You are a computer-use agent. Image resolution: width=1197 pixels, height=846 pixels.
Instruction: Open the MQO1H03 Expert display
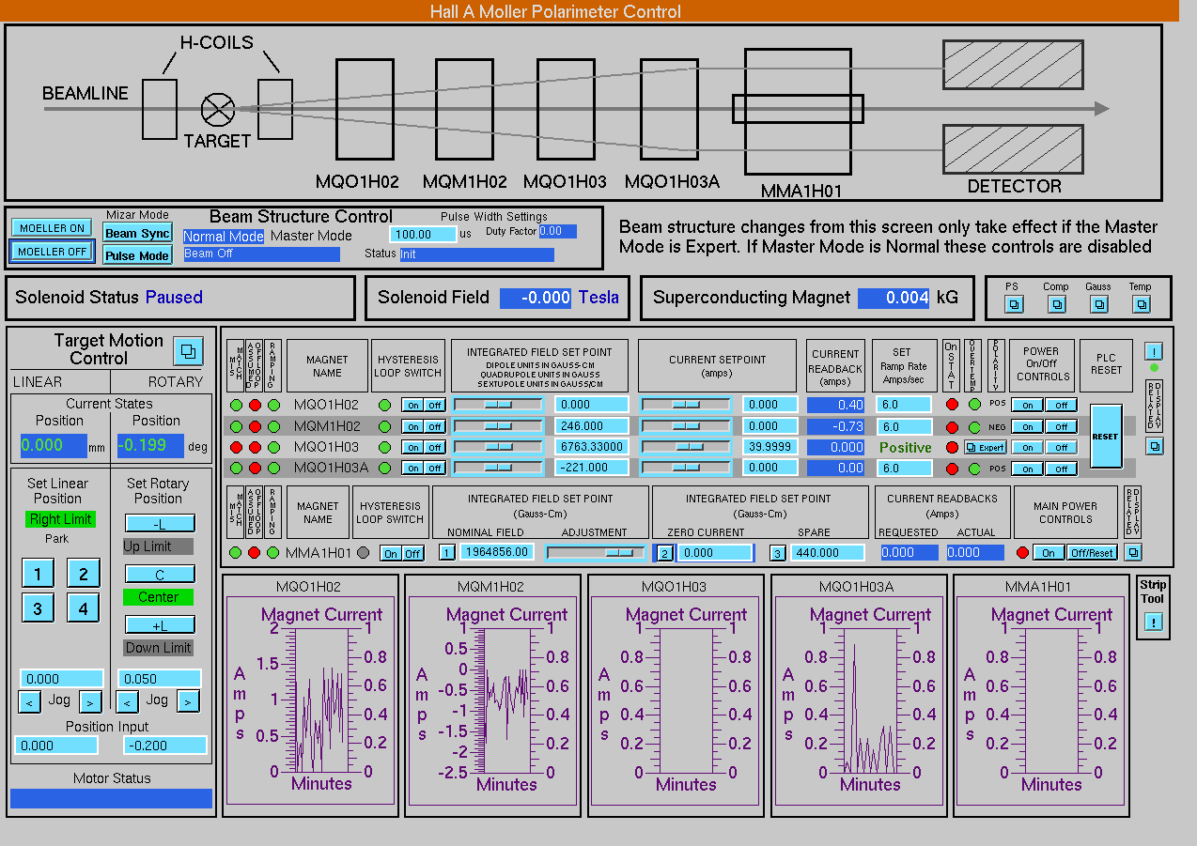tap(986, 447)
